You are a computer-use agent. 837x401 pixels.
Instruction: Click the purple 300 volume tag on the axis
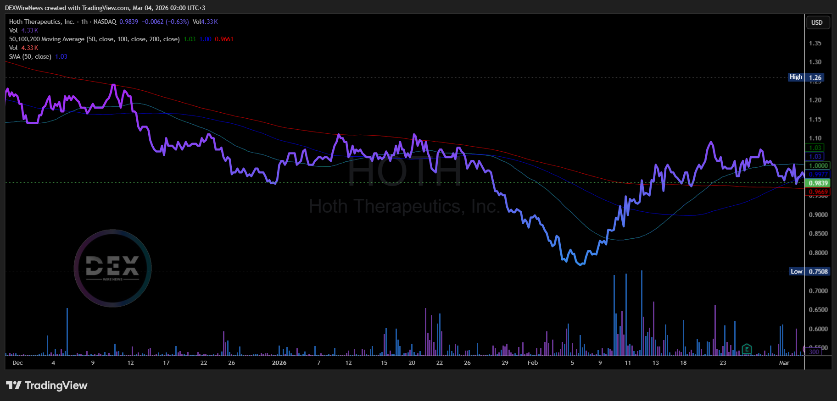tap(814, 352)
